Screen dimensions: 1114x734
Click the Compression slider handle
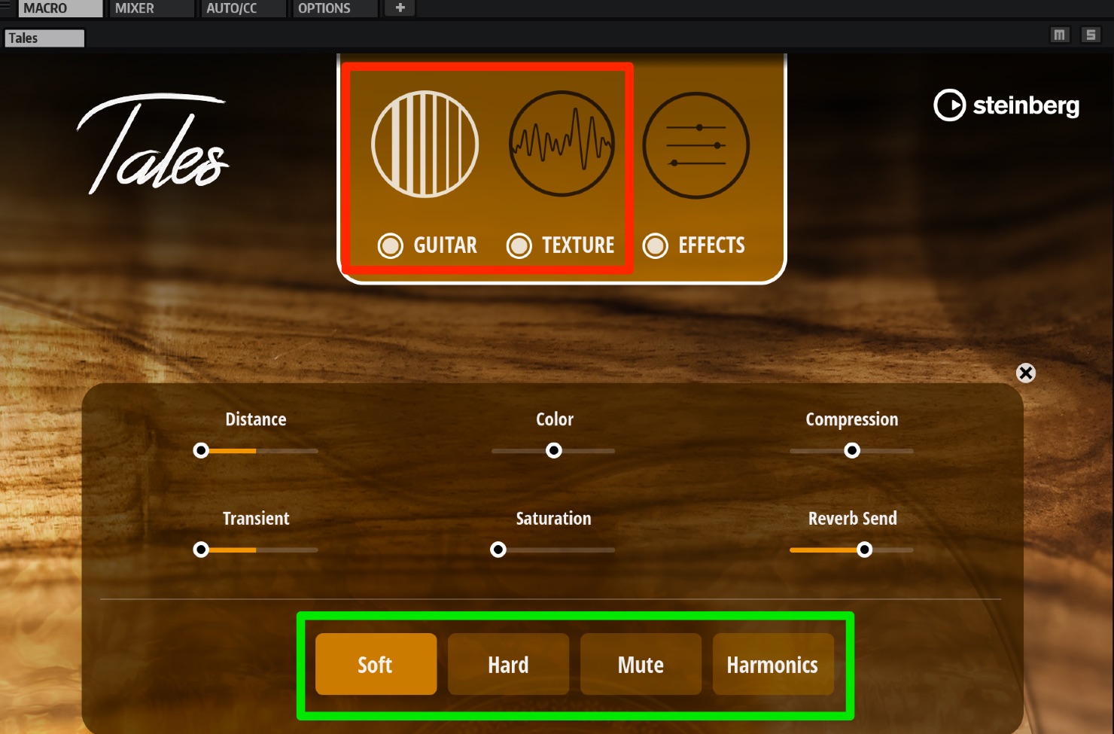[852, 450]
